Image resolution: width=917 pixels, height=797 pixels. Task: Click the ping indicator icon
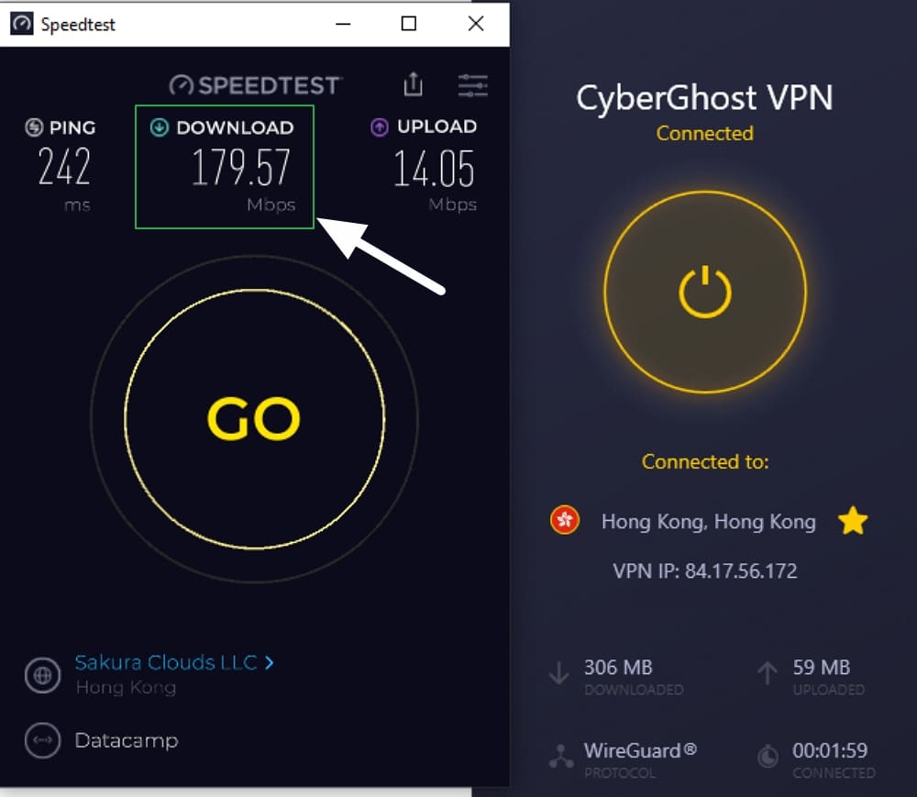pos(34,127)
